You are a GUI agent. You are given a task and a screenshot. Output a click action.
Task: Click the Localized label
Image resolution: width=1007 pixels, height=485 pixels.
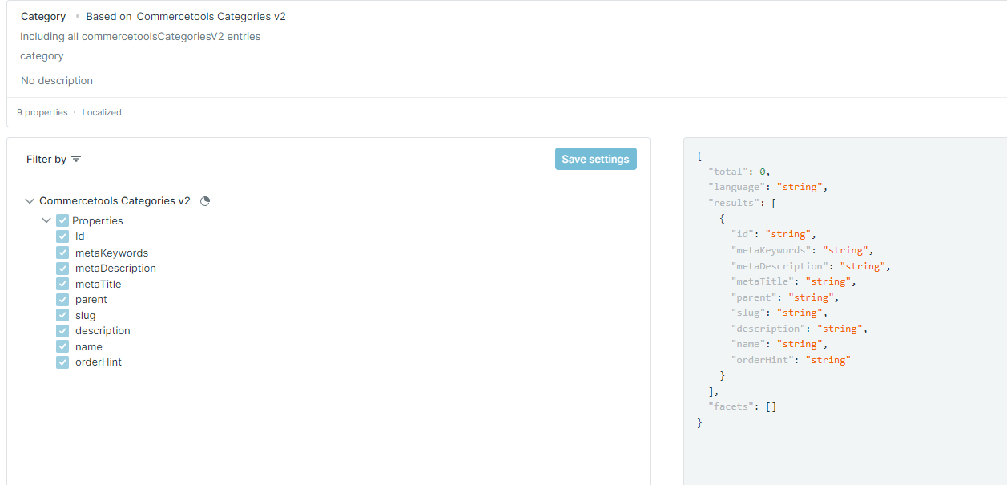click(x=102, y=112)
